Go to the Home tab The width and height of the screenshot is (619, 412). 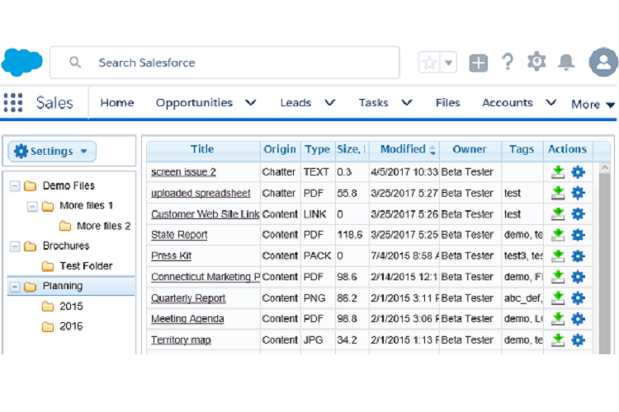click(117, 102)
